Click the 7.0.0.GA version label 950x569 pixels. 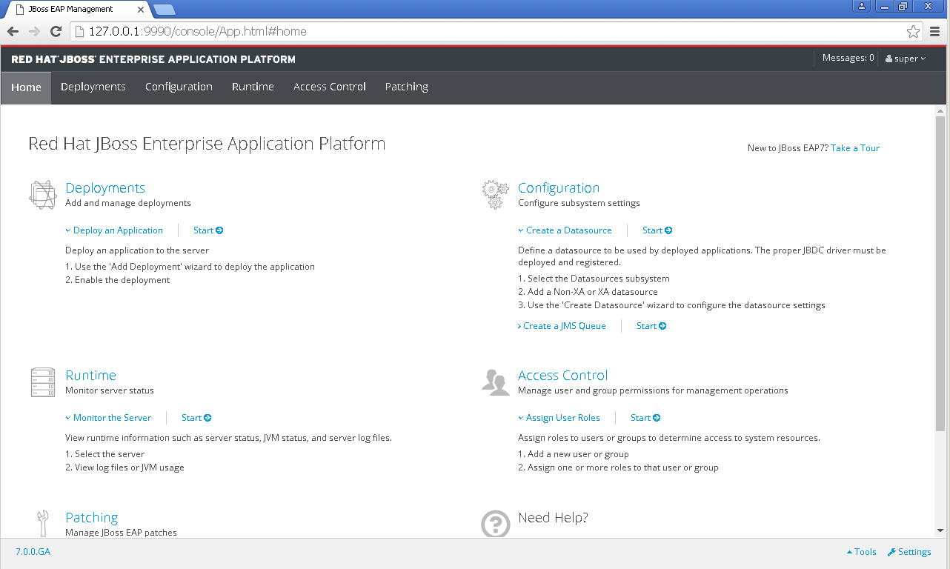33,552
